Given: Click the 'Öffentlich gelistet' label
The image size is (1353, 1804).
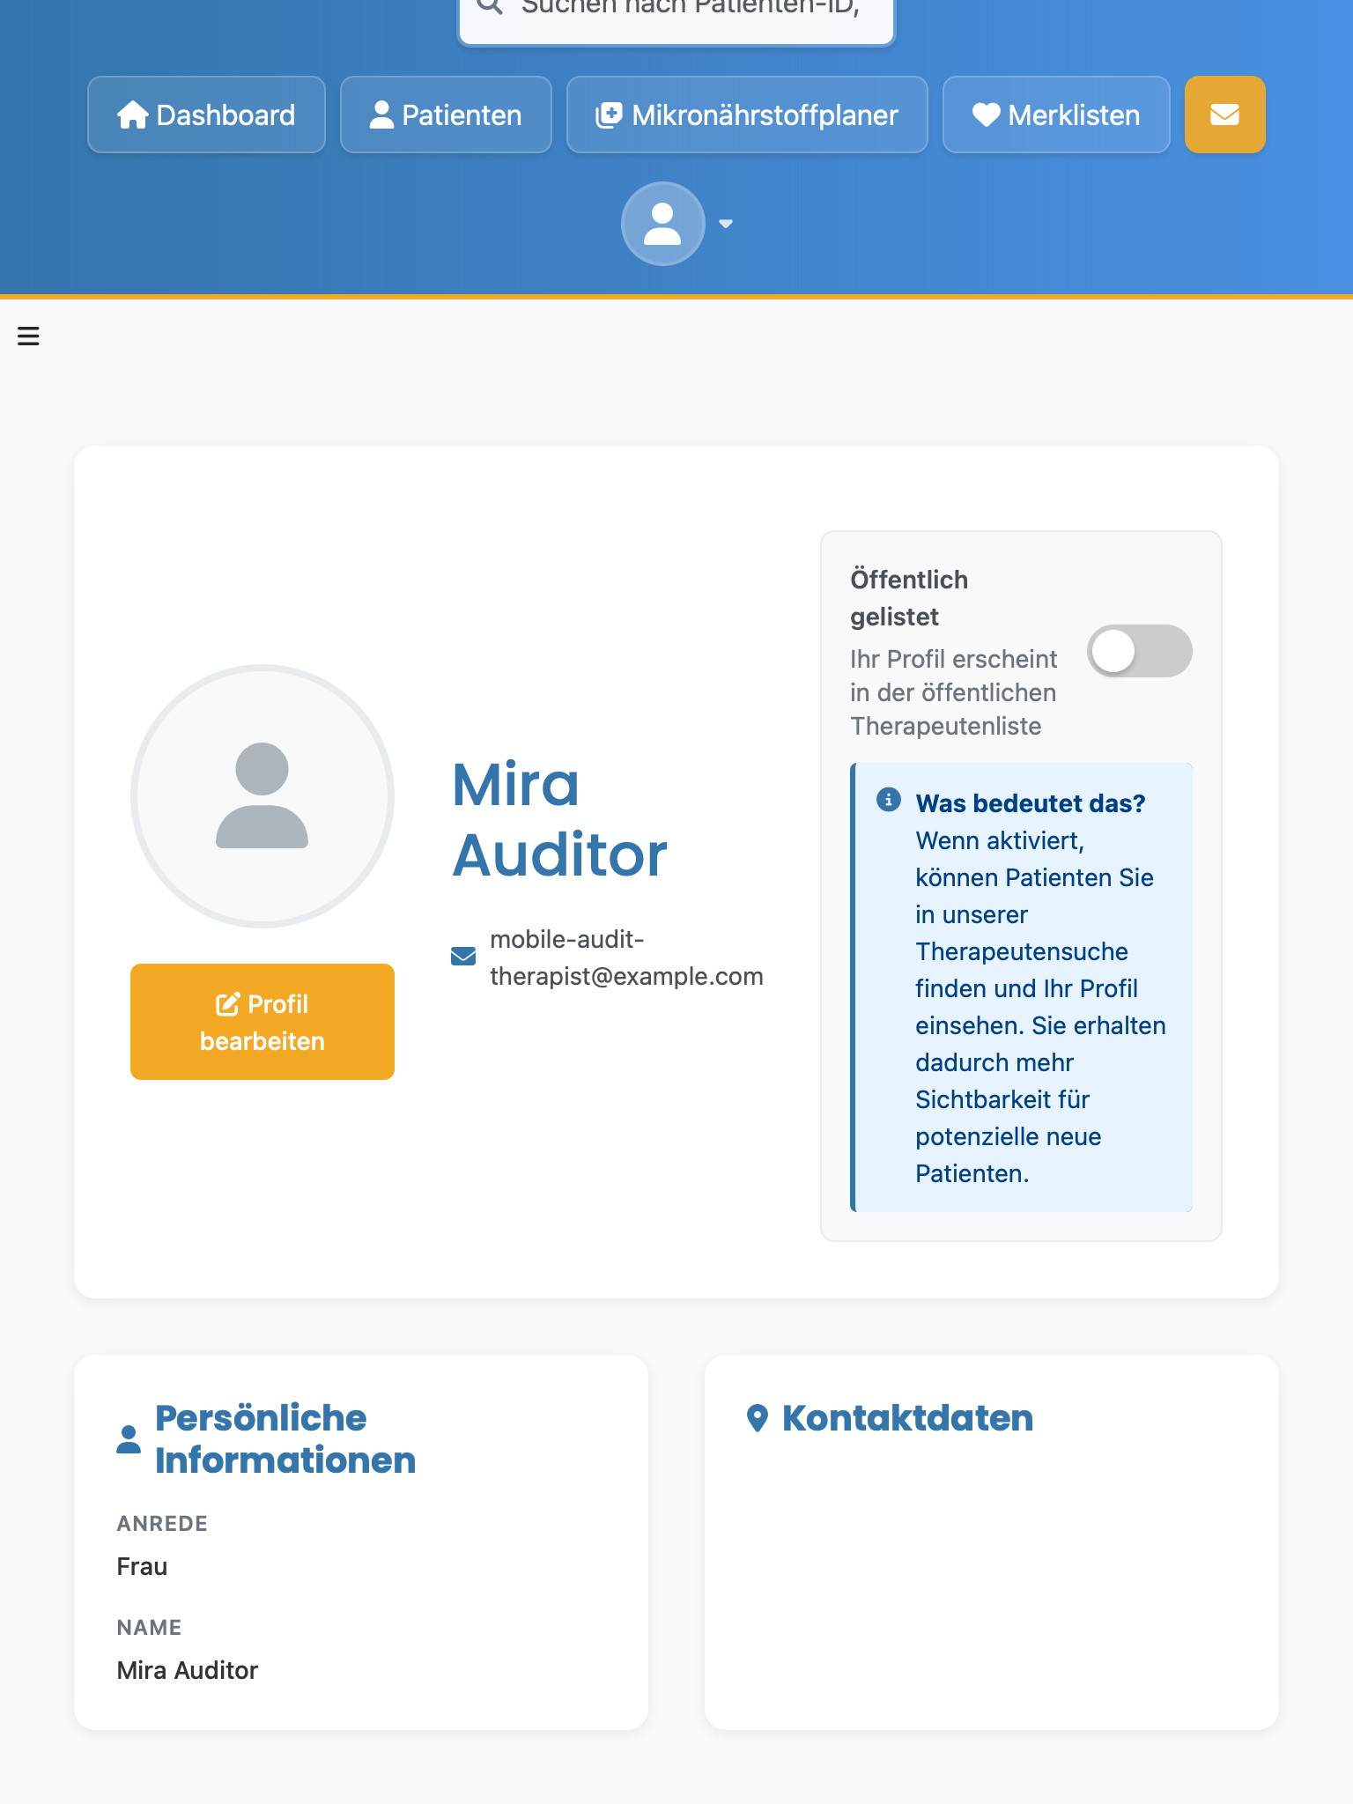Looking at the screenshot, I should 909,598.
